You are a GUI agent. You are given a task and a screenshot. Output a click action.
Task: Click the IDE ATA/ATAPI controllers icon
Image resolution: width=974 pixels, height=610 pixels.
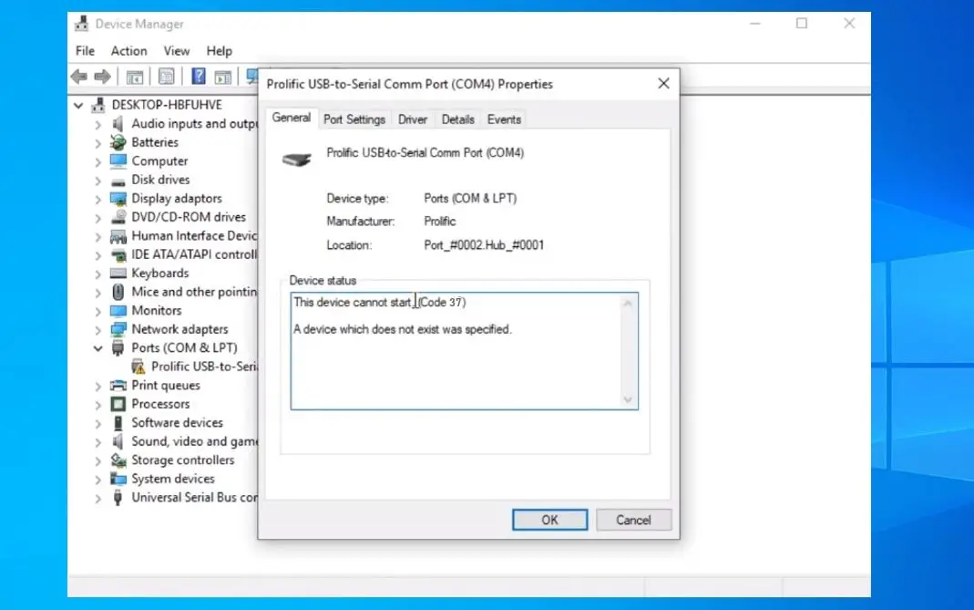click(118, 255)
